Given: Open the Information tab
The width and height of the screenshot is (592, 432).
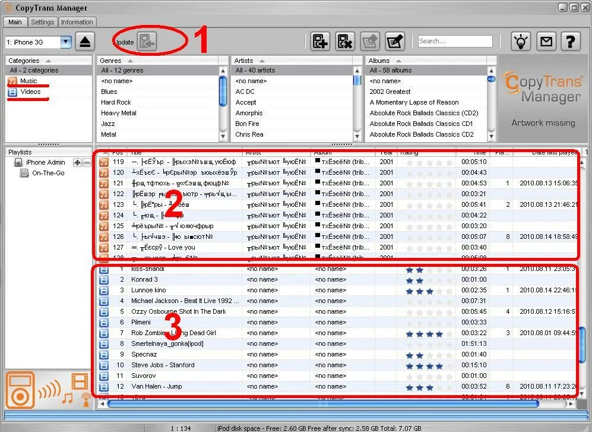Looking at the screenshot, I should point(77,22).
